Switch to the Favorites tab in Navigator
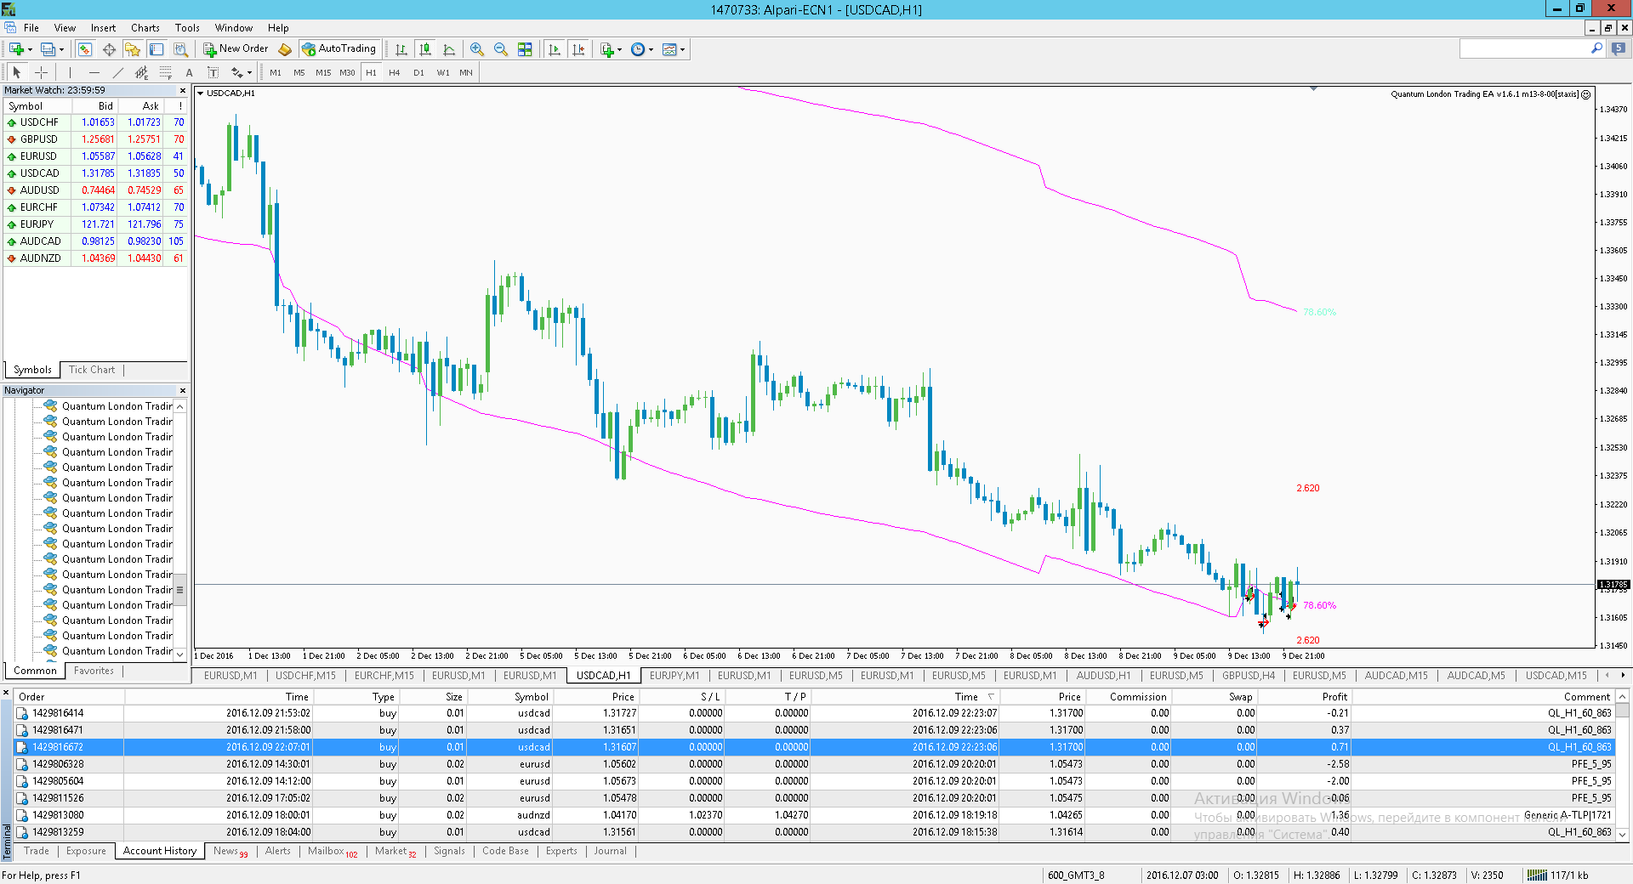This screenshot has height=884, width=1633. coord(94,671)
